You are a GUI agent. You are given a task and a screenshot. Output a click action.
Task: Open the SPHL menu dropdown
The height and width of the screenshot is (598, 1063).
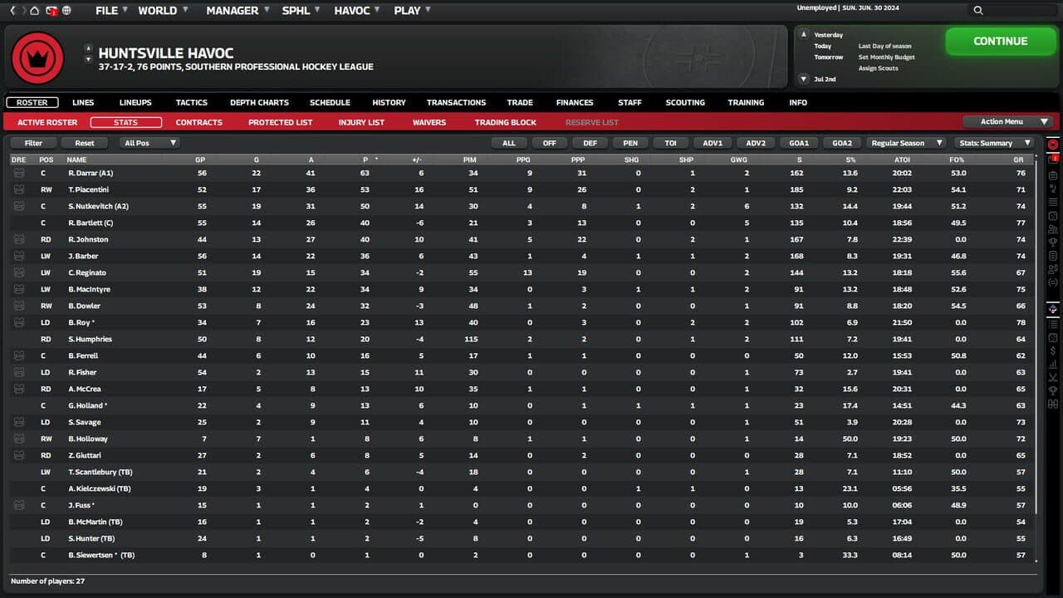click(x=302, y=11)
